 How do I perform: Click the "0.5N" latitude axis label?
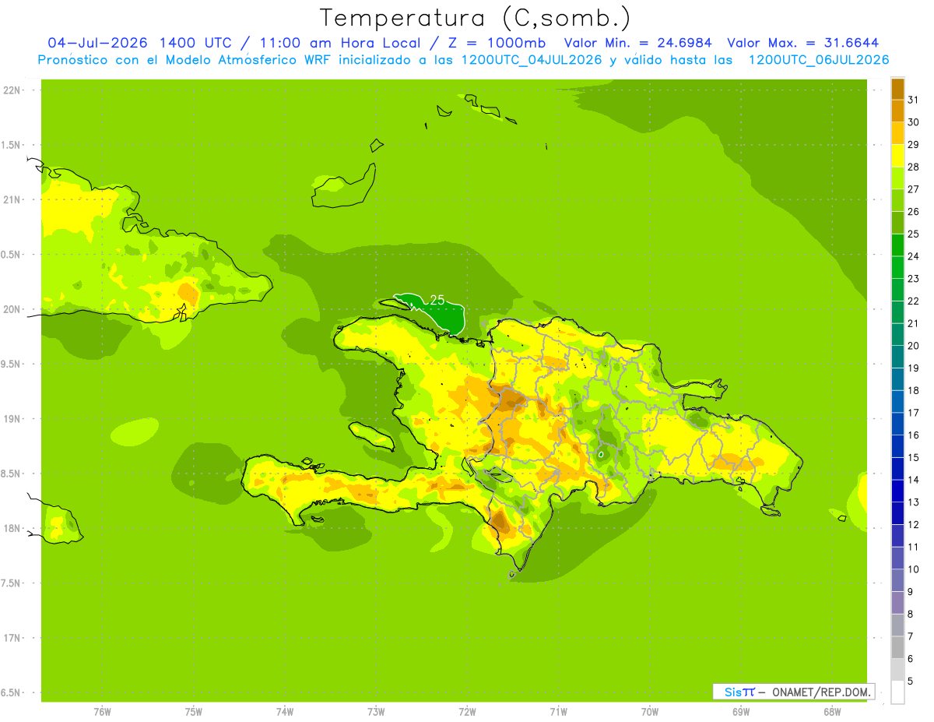click(11, 255)
